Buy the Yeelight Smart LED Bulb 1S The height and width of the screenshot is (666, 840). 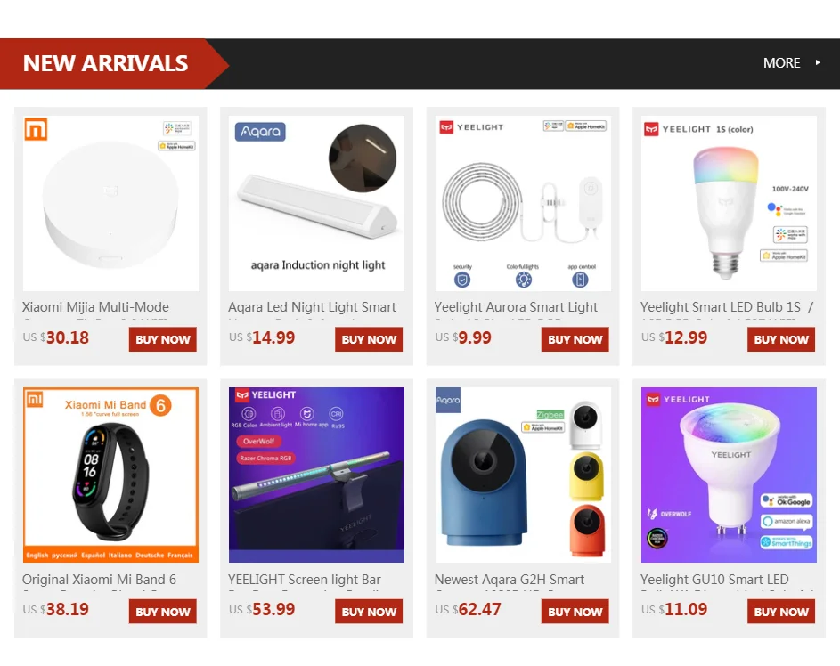point(781,339)
